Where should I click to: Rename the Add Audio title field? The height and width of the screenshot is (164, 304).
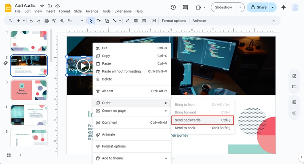pyautogui.click(x=25, y=6)
